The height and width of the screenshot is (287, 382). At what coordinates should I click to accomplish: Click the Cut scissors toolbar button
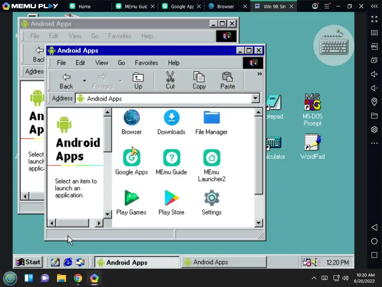170,81
